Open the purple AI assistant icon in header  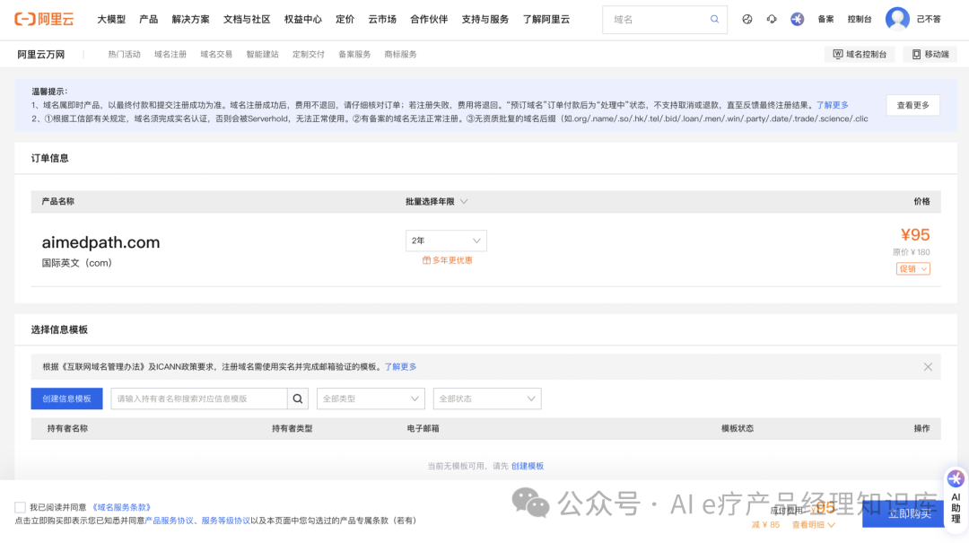pos(798,19)
